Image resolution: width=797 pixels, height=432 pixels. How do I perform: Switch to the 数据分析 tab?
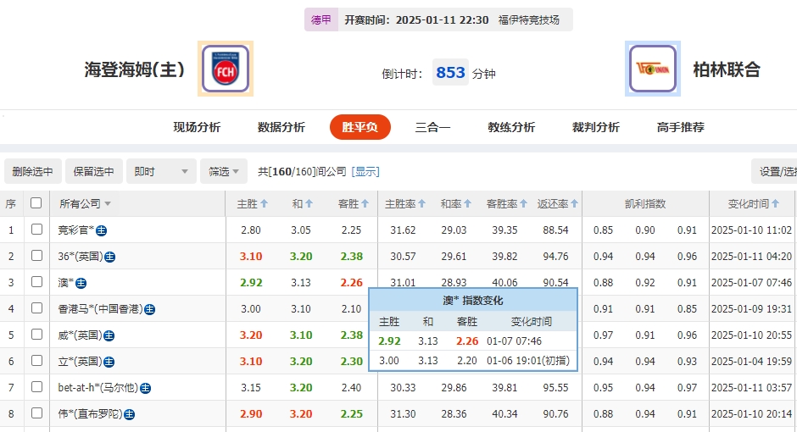pos(281,127)
